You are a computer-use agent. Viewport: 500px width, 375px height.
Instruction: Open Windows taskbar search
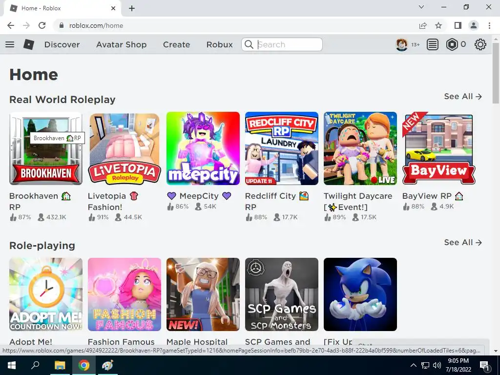click(35, 365)
